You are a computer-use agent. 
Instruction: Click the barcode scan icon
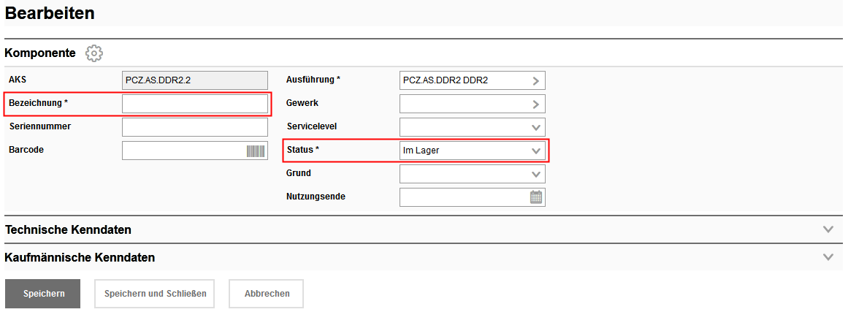pos(256,151)
